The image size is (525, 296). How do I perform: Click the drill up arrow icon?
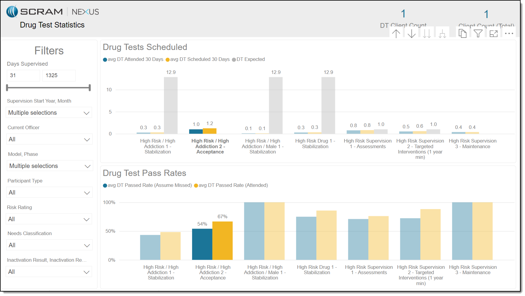pos(396,34)
